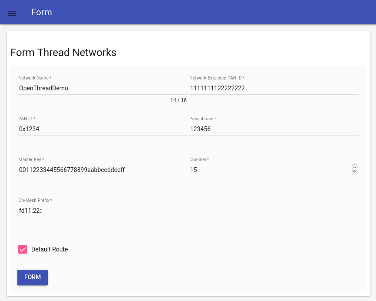
Task: Decrease the Channel value with down arrow
Action: pos(355,172)
